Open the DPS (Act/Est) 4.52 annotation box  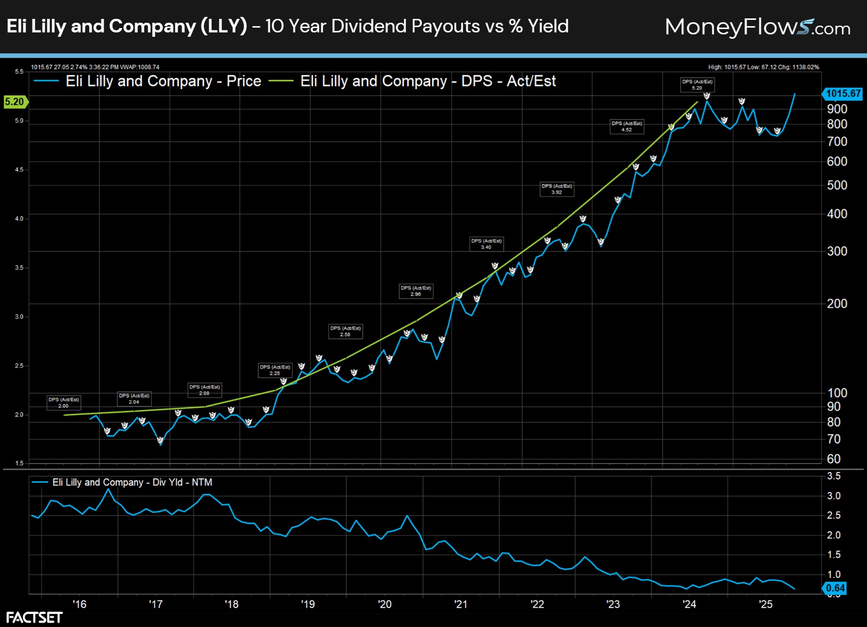click(627, 127)
